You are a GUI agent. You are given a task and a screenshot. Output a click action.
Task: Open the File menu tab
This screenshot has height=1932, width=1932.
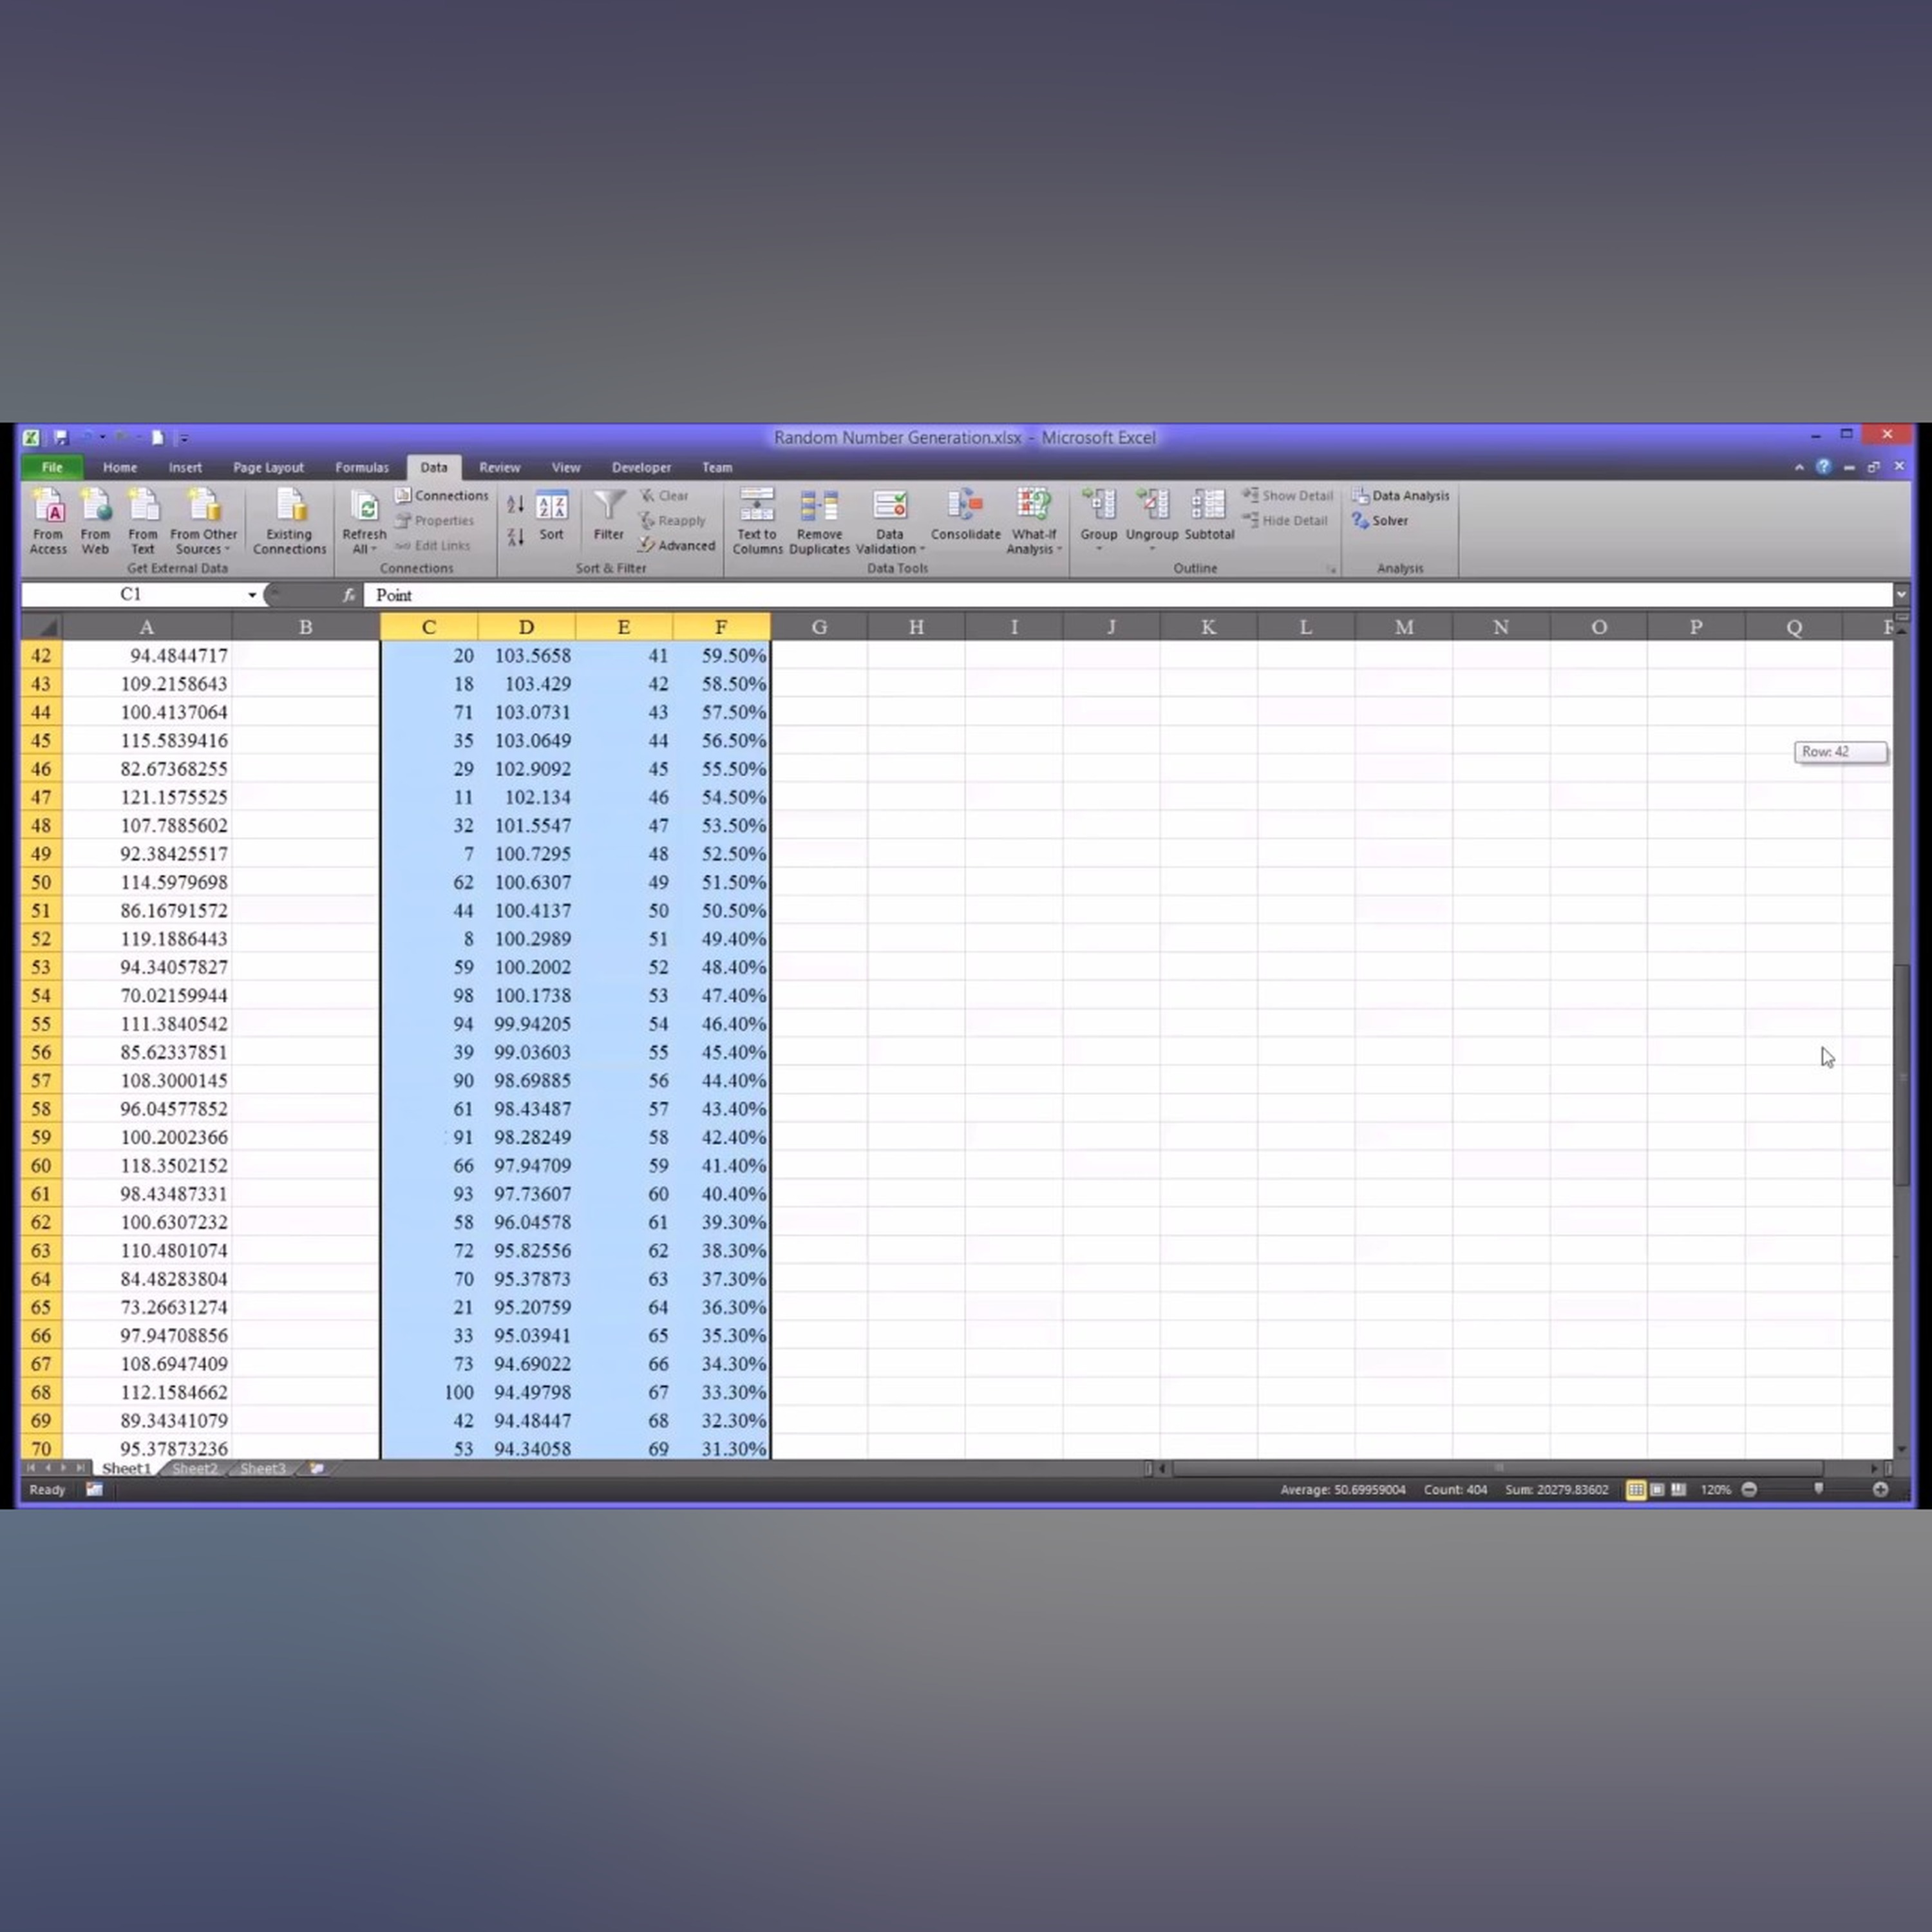[52, 467]
